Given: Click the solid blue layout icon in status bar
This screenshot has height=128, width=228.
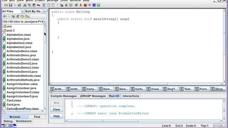Looking at the screenshot, I should tap(11, 126).
